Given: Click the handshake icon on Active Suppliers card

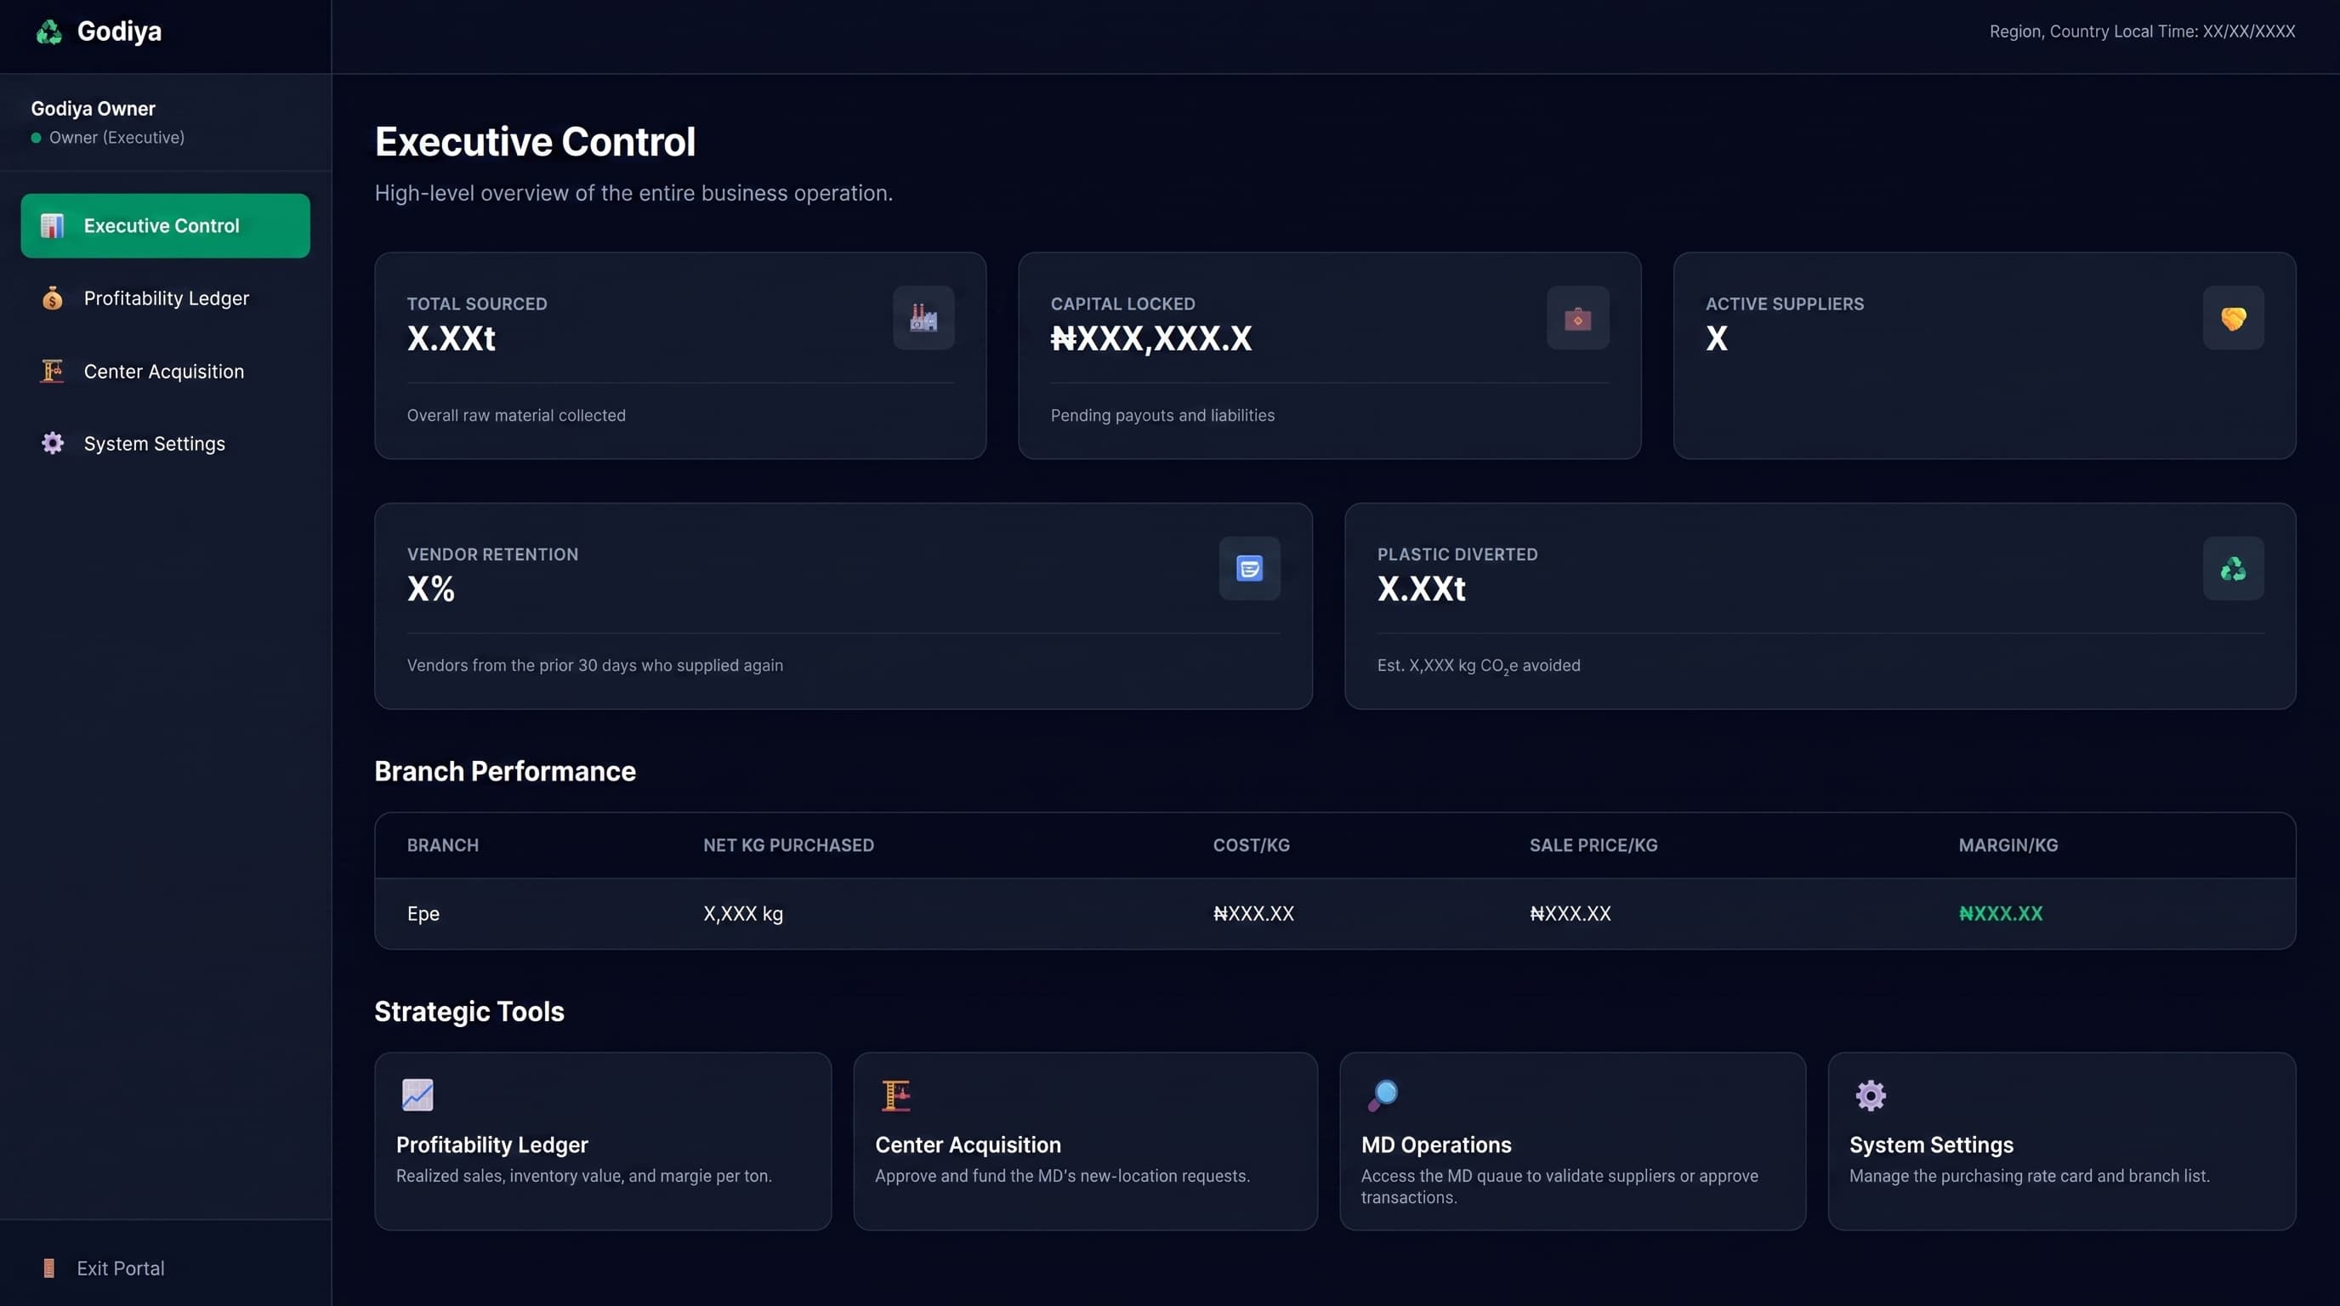Looking at the screenshot, I should tap(2234, 318).
